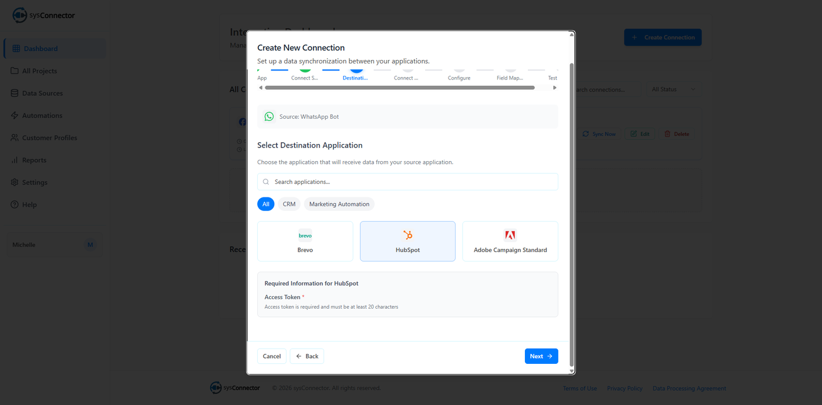Open the Terms of Use link

click(580, 389)
